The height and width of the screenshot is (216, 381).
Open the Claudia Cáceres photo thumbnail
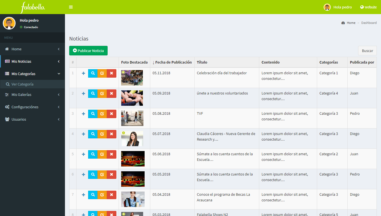[132, 138]
